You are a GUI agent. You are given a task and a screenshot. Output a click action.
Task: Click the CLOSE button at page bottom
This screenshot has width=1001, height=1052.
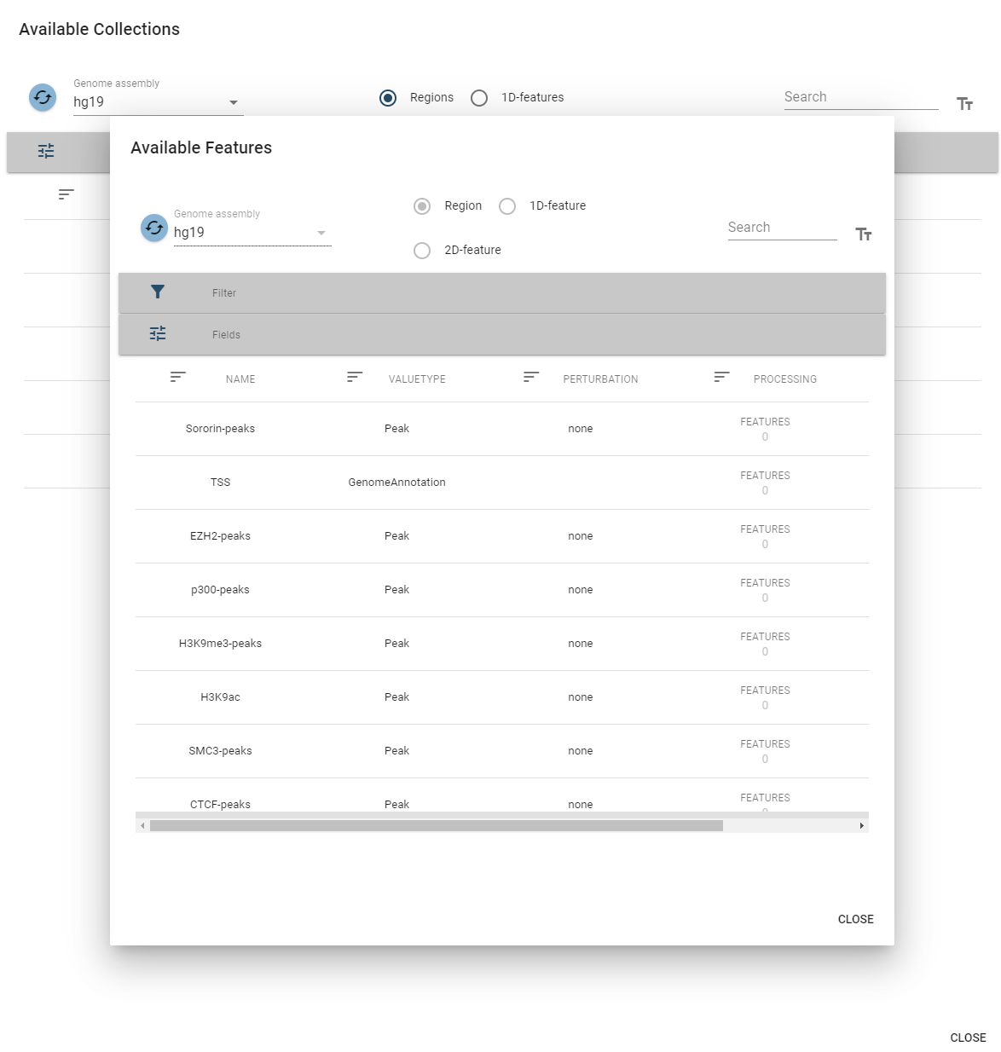pyautogui.click(x=968, y=1038)
